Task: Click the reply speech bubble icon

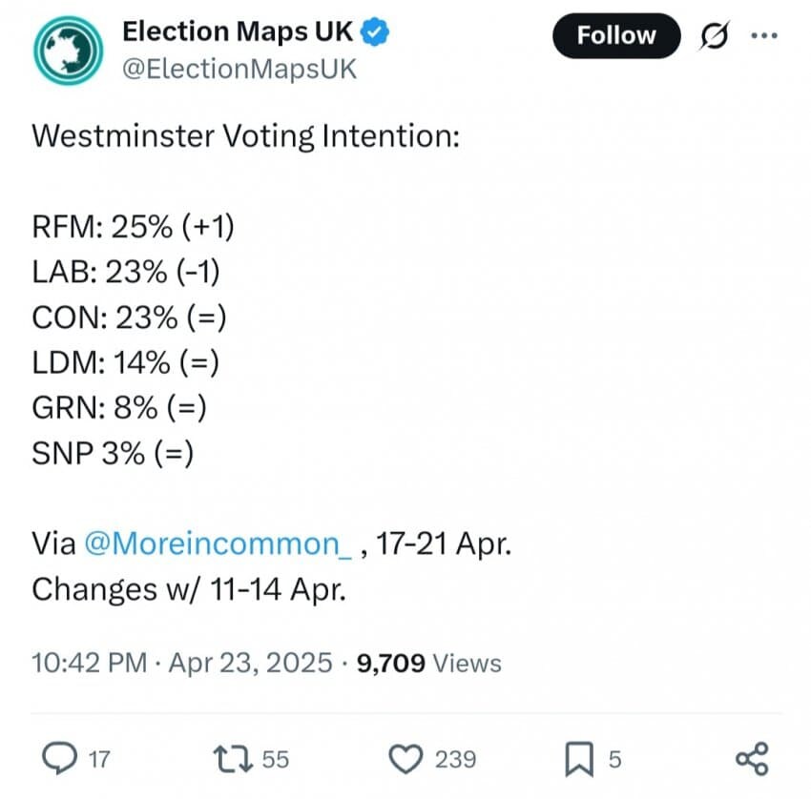Action: point(59,758)
